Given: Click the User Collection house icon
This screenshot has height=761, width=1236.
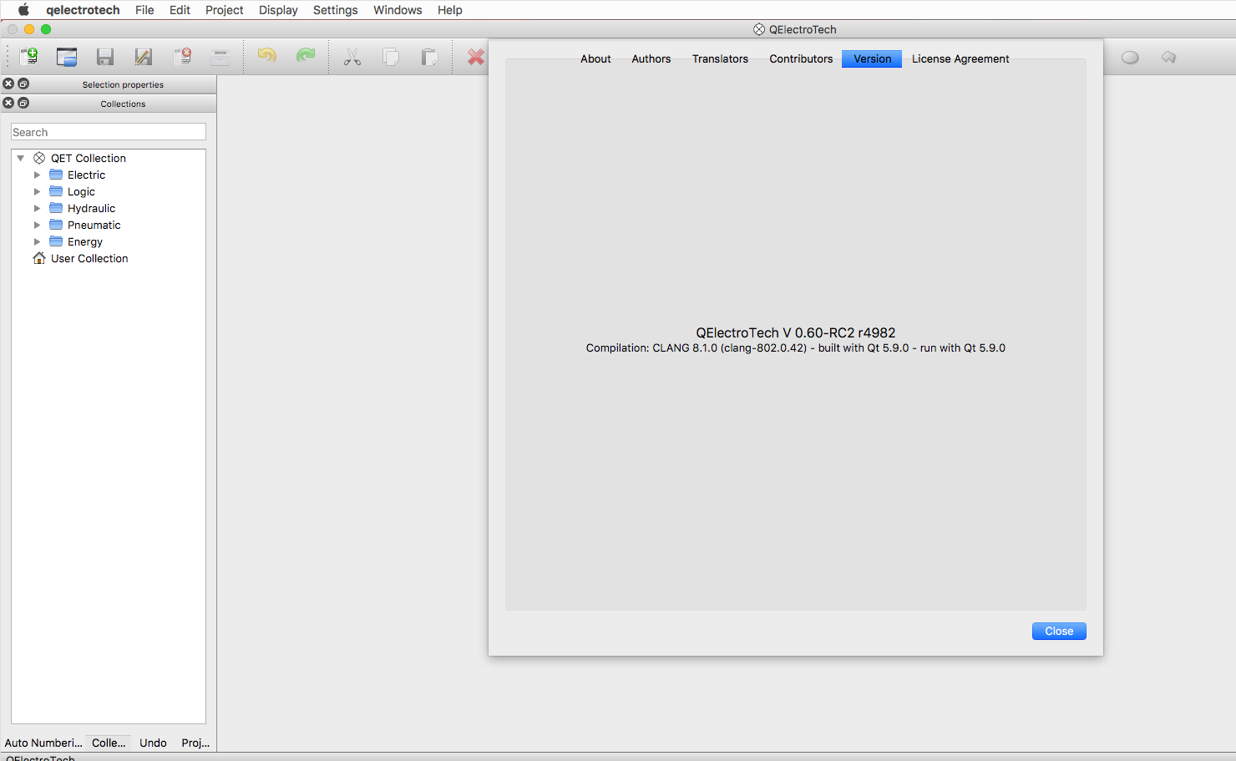Looking at the screenshot, I should [x=39, y=258].
